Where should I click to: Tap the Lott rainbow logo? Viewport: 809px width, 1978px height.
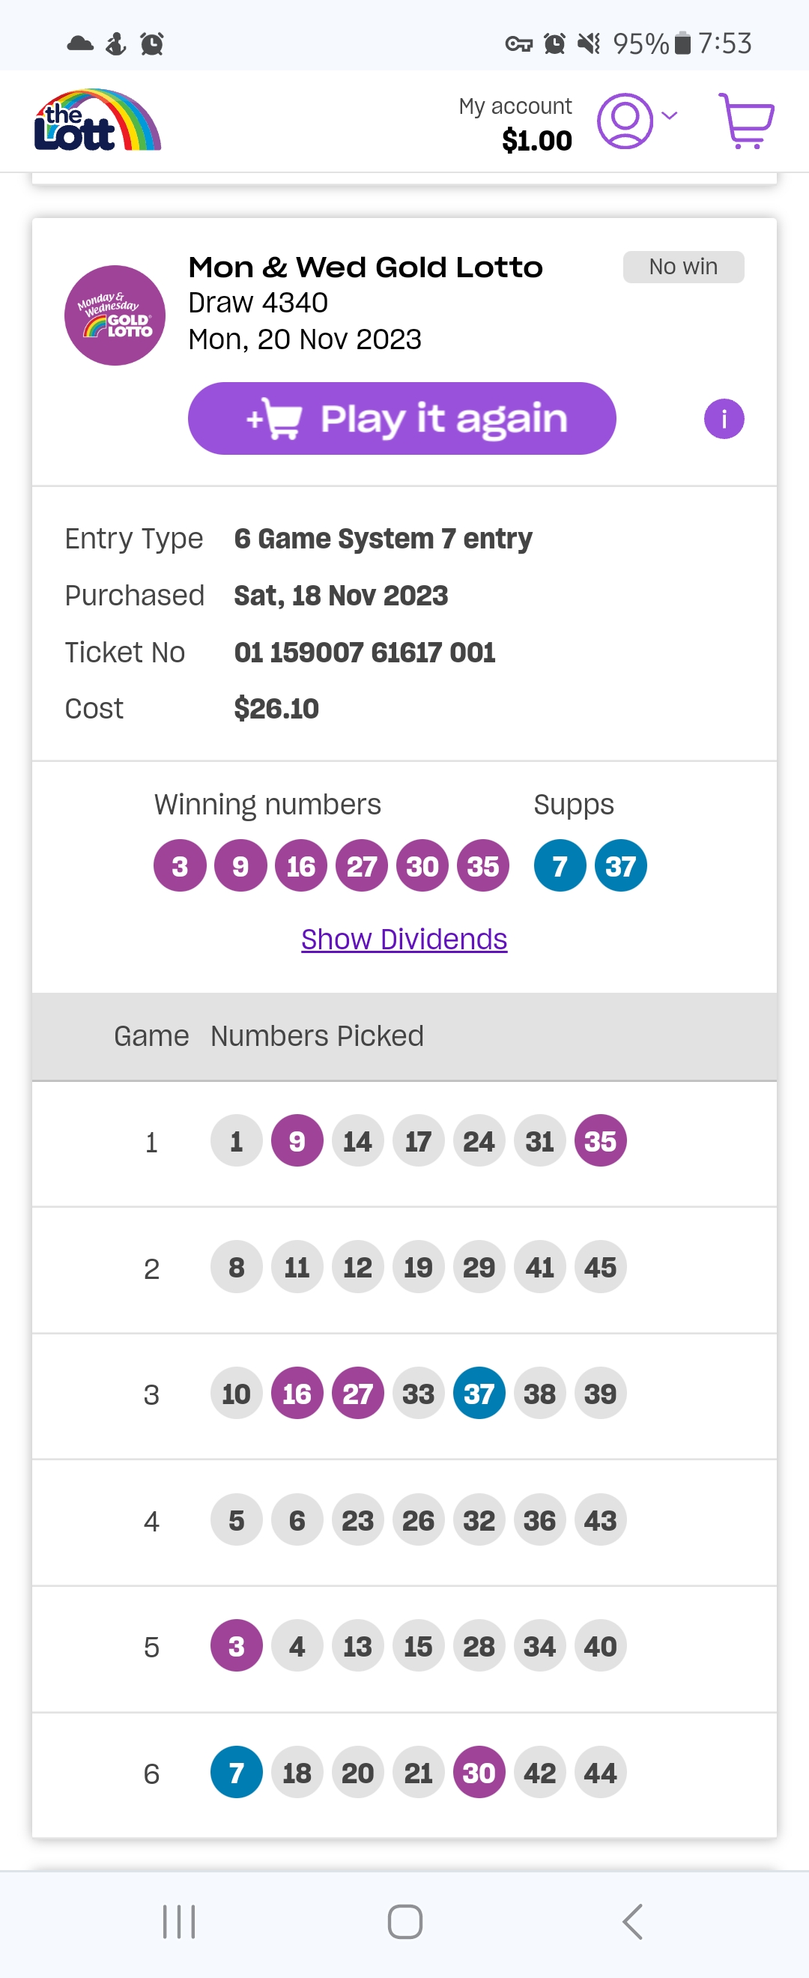(x=97, y=121)
